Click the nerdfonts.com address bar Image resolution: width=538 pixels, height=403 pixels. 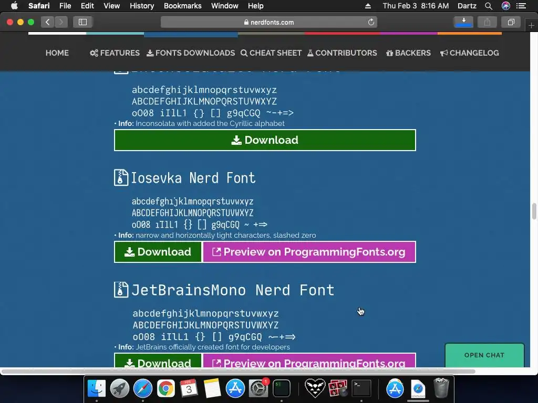[x=268, y=22]
